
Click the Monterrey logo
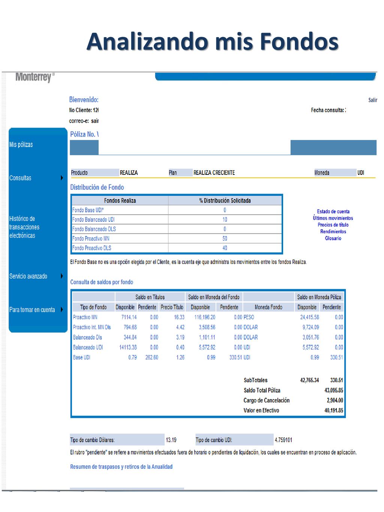34,77
